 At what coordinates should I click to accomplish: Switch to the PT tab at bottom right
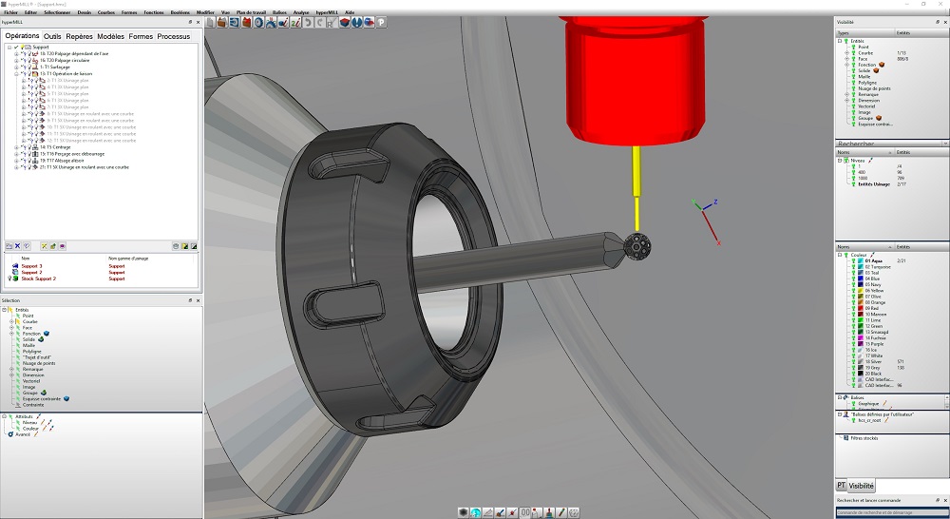[841, 485]
